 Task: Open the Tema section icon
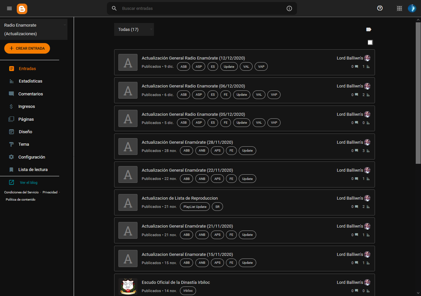tap(11, 144)
